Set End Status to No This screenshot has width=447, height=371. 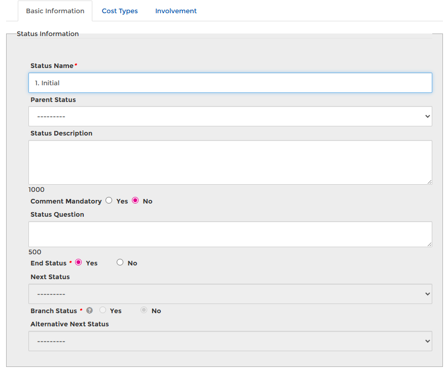coord(120,262)
